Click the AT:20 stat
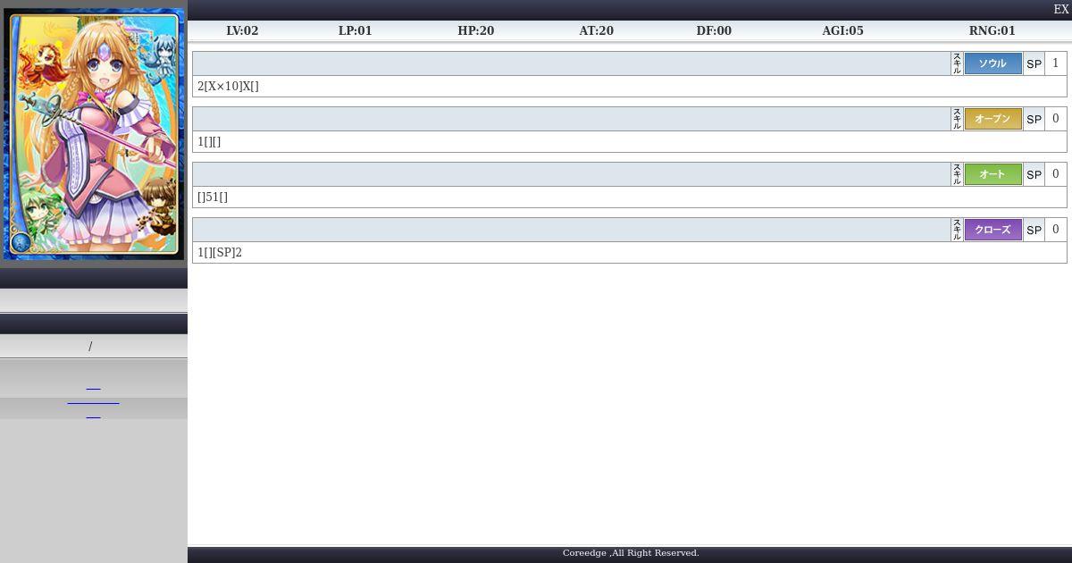Viewport: 1072px width, 563px height. (596, 30)
